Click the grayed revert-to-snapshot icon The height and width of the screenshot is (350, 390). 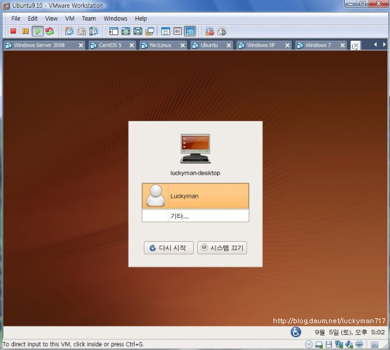[x=82, y=31]
